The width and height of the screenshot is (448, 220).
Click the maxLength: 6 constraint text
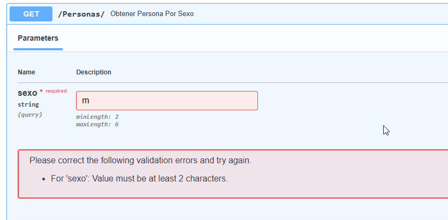pyautogui.click(x=97, y=124)
